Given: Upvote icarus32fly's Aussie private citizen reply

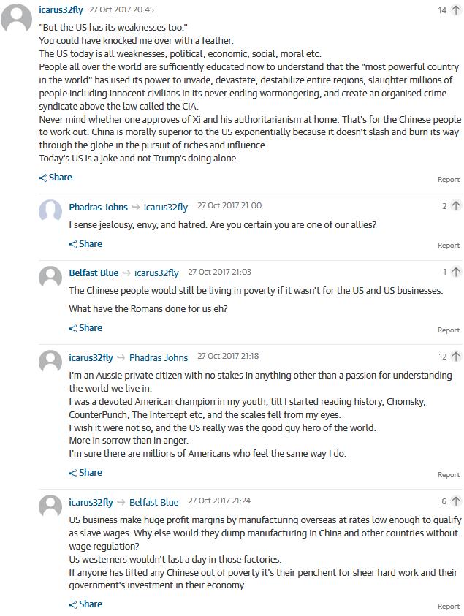Looking at the screenshot, I should pyautogui.click(x=455, y=357).
